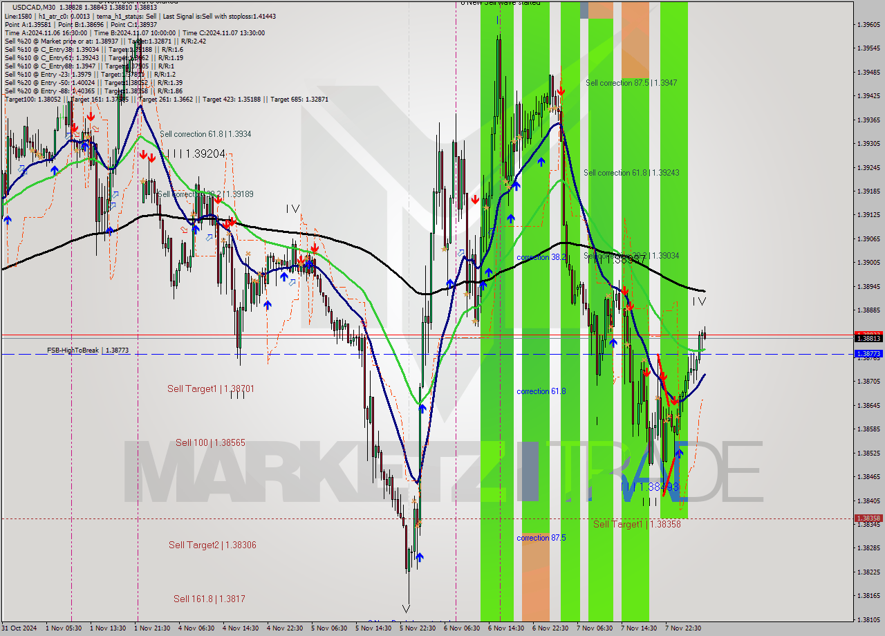
Task: Select 'Sell Target1 | 1.38358' label
Action: coord(637,524)
